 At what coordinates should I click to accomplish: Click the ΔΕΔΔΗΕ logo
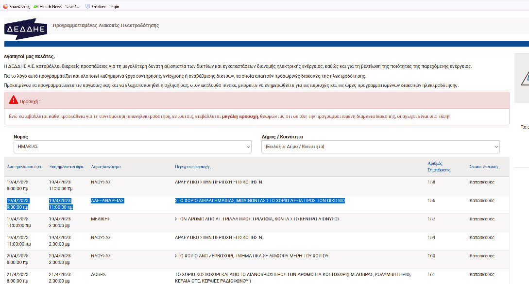[x=26, y=29]
